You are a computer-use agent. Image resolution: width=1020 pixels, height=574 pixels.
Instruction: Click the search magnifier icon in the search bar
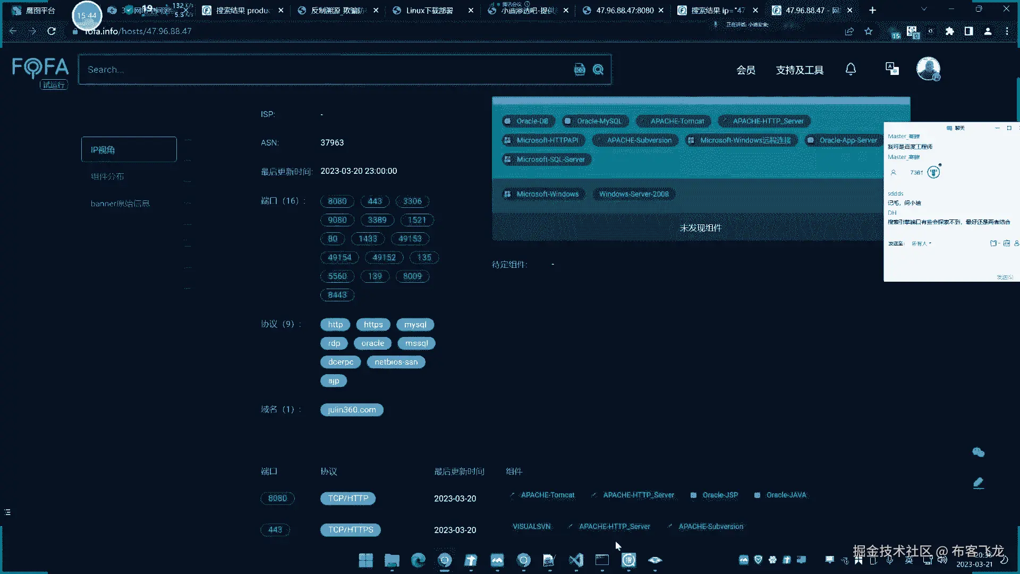[x=598, y=70]
